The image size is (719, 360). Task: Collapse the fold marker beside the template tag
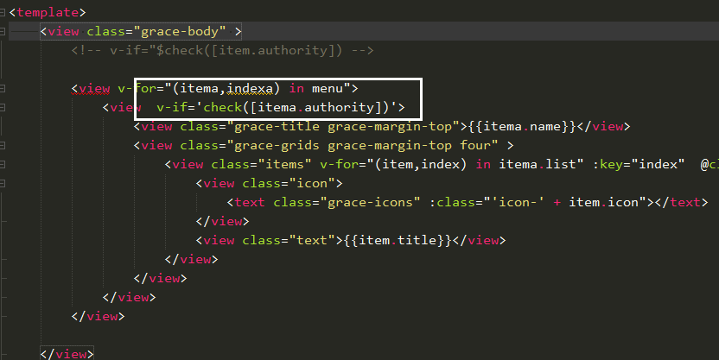coord(3,12)
